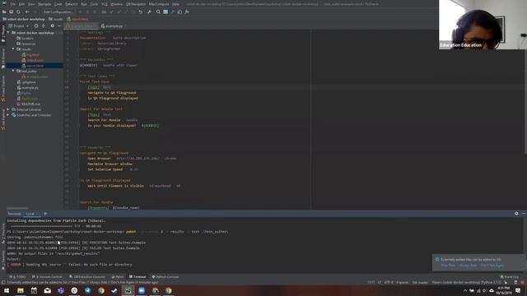This screenshot has width=527, height=296.
Task: Collapse the test_suites folder
Action: [x=13, y=71]
